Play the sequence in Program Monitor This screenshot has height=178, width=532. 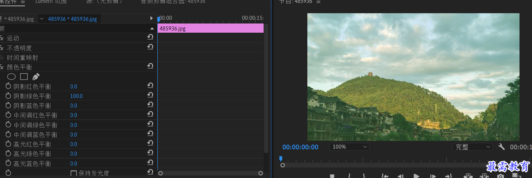417,176
